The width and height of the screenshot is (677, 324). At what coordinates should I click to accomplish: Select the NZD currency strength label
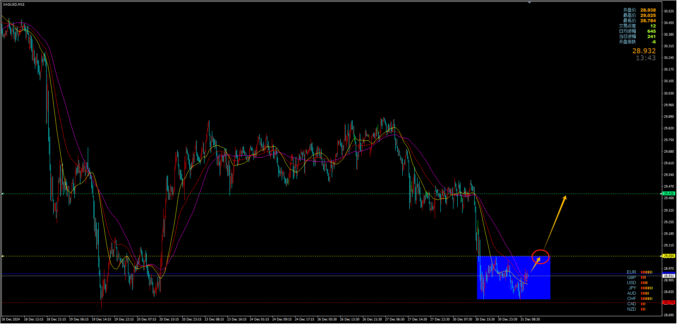pos(632,309)
